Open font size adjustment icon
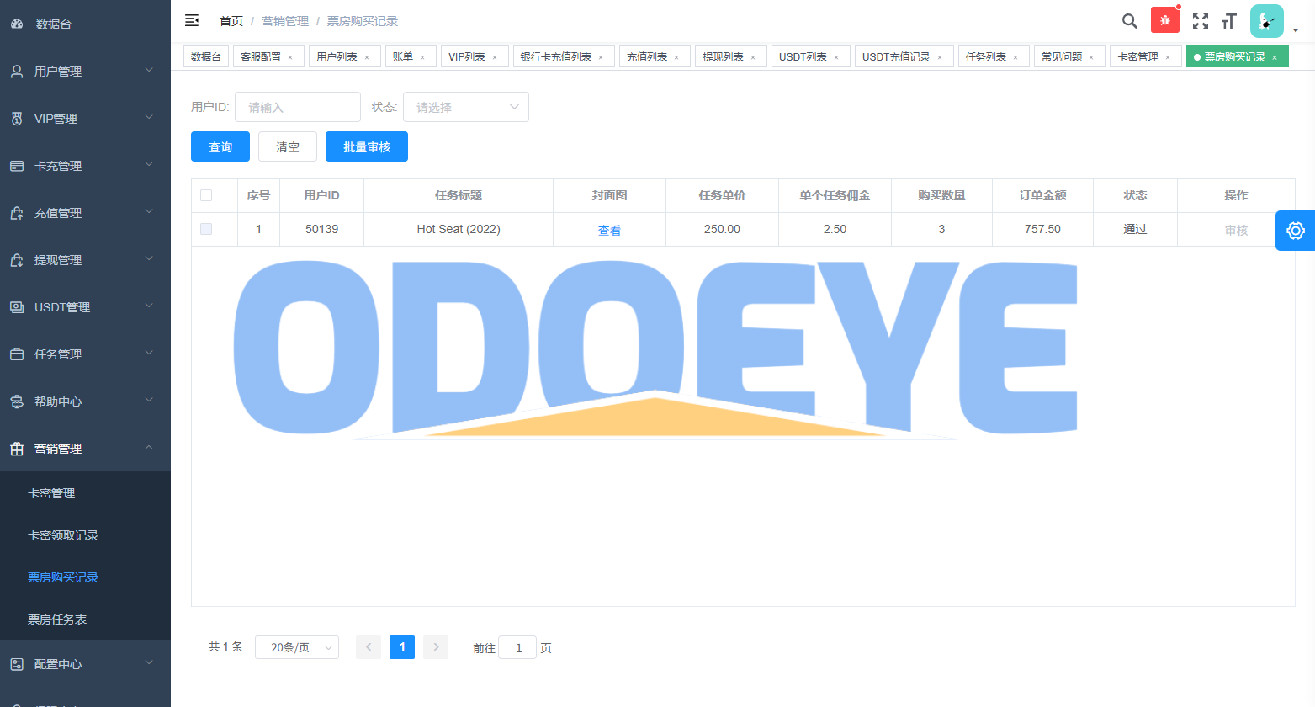The image size is (1315, 707). 1228,21
